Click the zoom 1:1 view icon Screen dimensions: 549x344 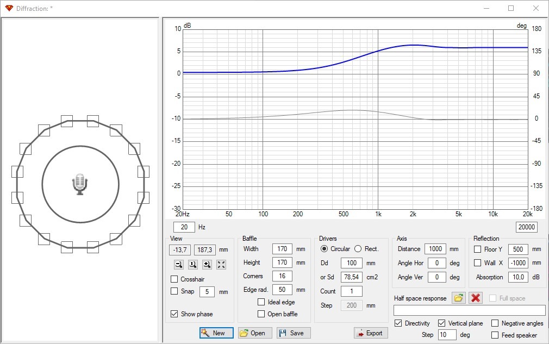pyautogui.click(x=193, y=265)
